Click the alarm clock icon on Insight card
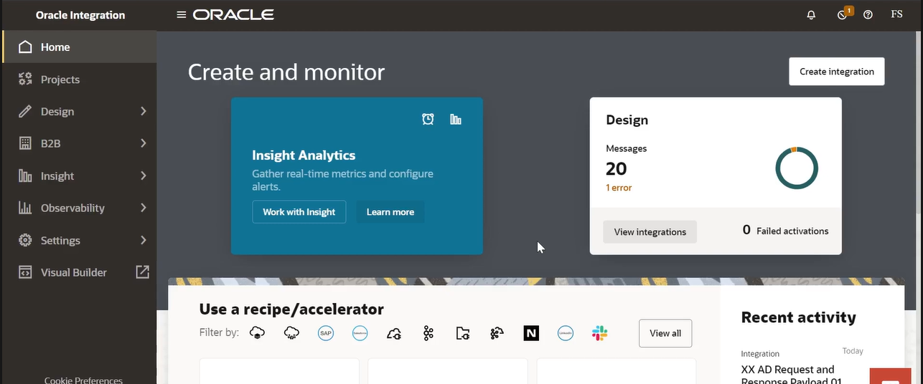Screen dimensions: 923x384 point(428,119)
